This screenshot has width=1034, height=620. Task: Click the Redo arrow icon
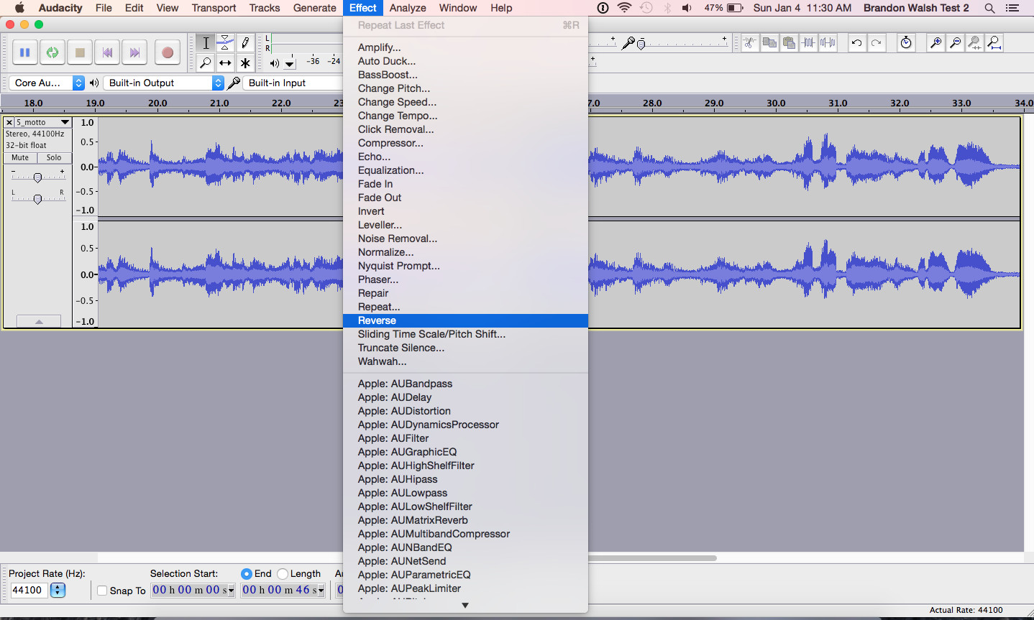coord(876,43)
